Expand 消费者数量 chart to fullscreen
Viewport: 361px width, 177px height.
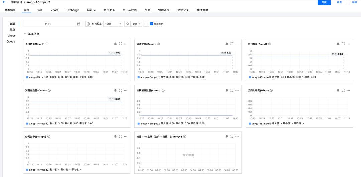point(121,90)
